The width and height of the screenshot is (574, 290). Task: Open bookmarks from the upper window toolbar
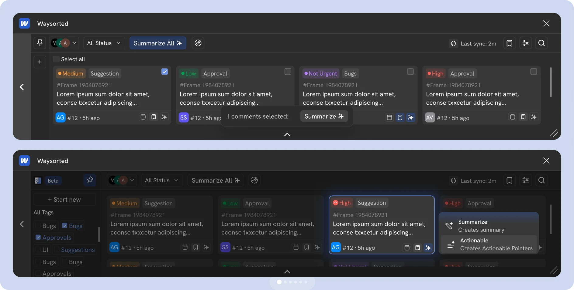point(510,43)
